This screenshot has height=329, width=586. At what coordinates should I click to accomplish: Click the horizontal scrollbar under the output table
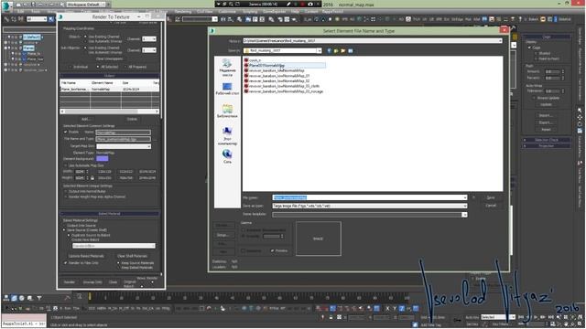click(x=110, y=111)
